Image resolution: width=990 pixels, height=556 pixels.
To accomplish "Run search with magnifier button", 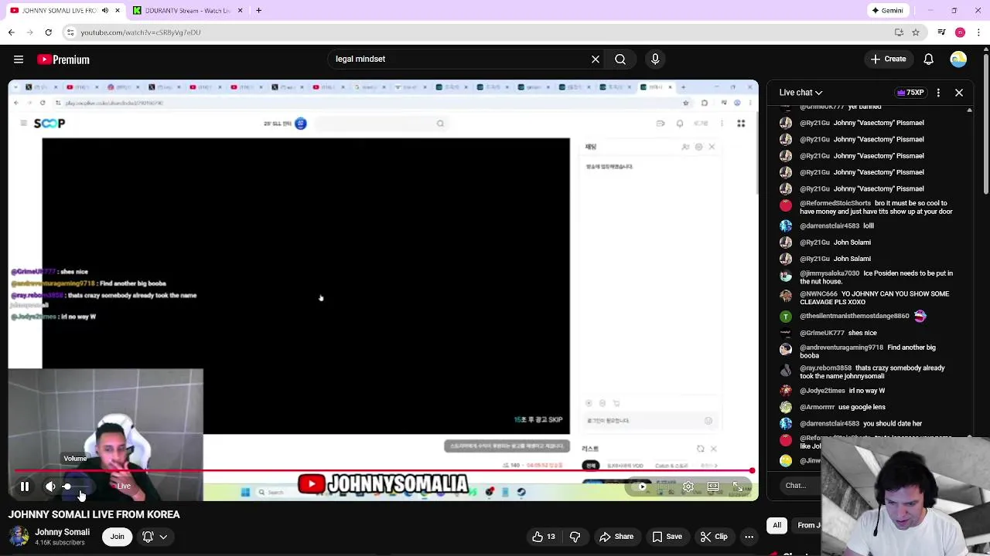I will click(620, 59).
